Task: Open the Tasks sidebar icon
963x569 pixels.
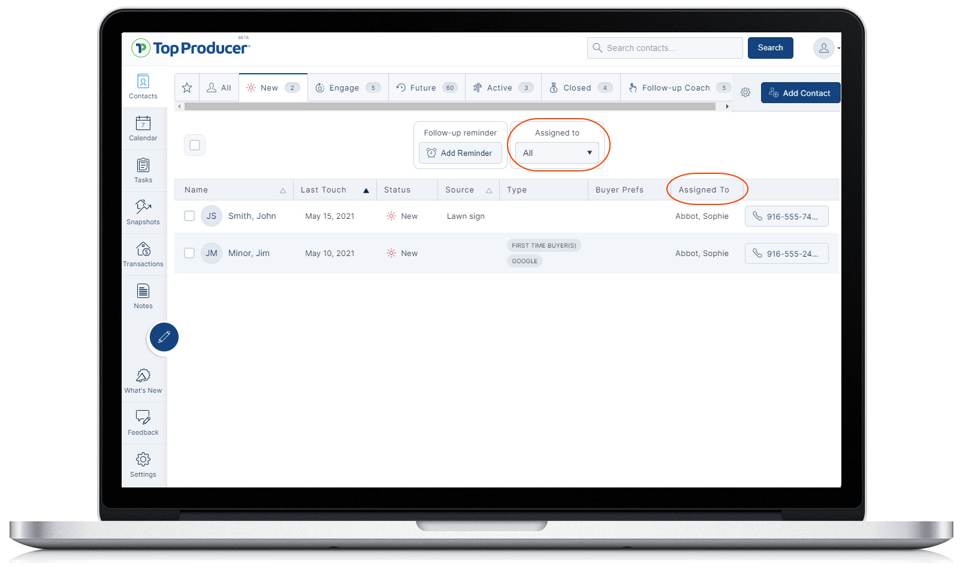Action: (143, 171)
